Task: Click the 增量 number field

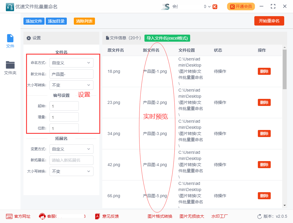Action: [x=64, y=117]
